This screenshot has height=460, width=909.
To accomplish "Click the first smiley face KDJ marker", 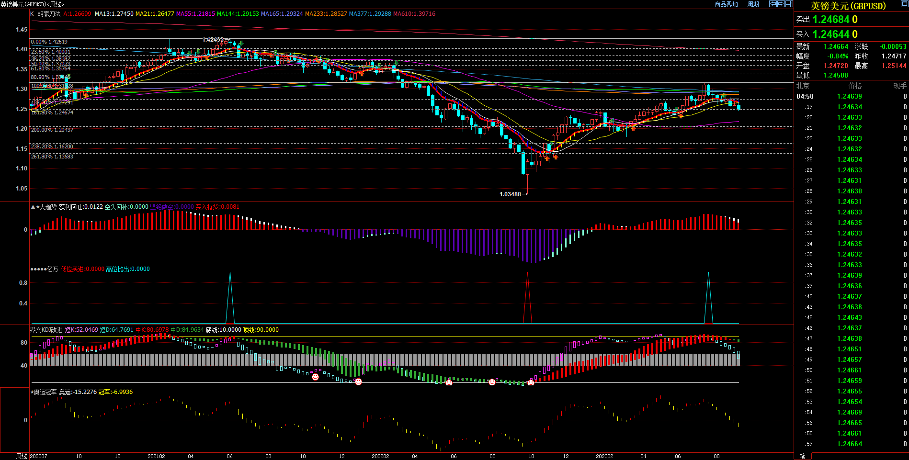I will 315,377.
